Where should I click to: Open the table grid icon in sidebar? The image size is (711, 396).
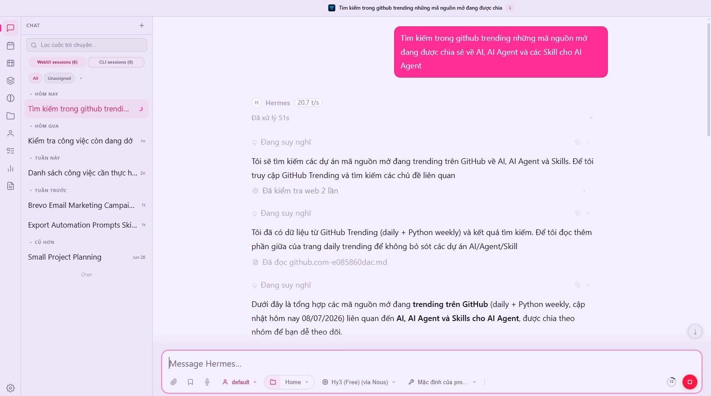11,63
